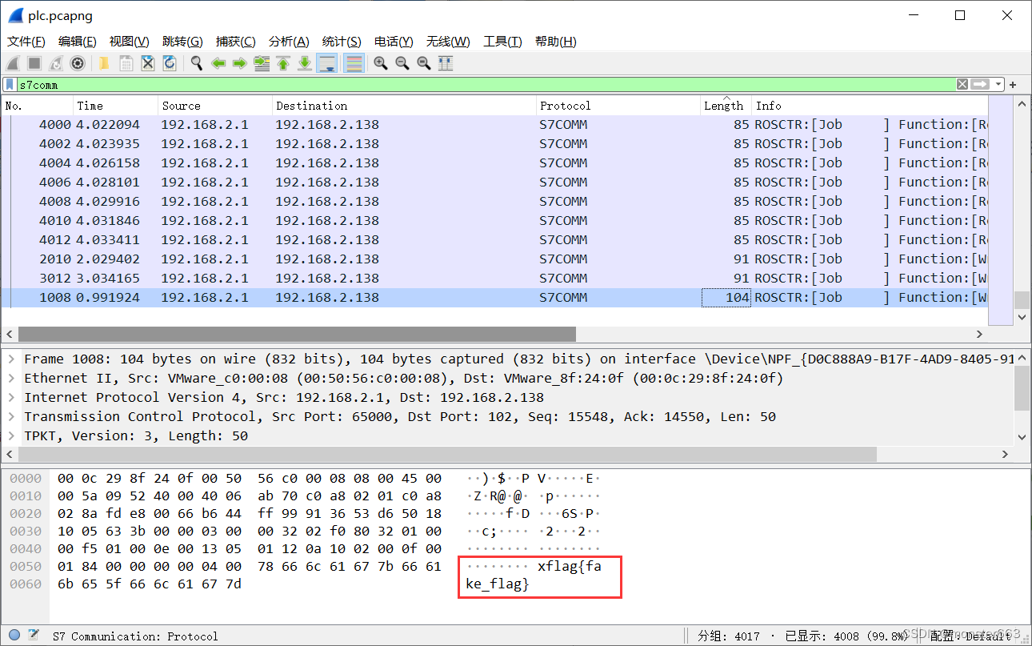Reset text zoom to normal size

424,63
